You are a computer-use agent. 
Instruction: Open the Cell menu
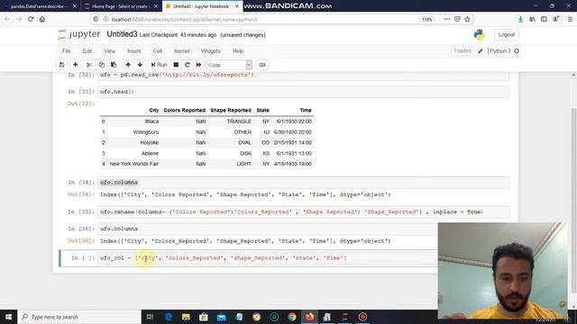[158, 51]
